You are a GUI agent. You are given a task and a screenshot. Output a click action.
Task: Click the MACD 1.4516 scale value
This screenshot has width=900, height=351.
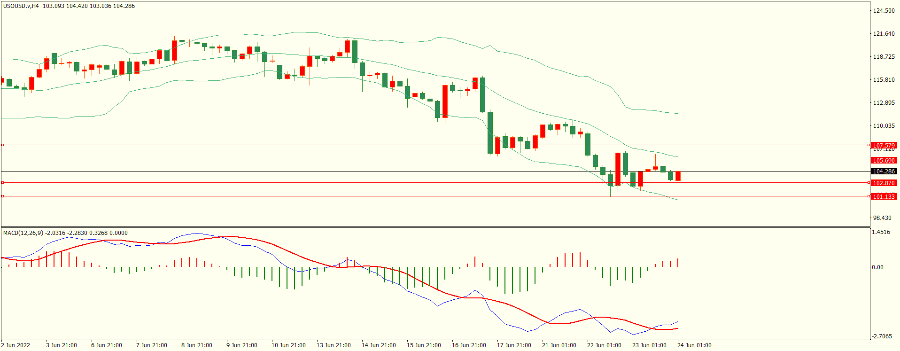880,232
